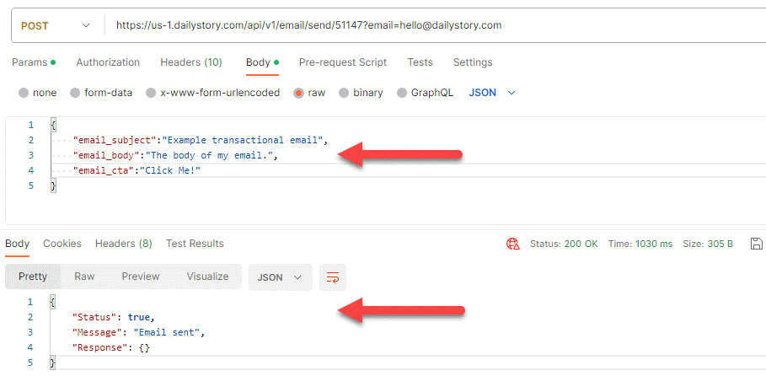Open the POST method dropdown
The width and height of the screenshot is (766, 376).
pos(56,25)
